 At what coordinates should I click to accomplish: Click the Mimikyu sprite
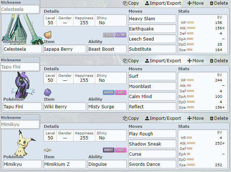coord(24,143)
